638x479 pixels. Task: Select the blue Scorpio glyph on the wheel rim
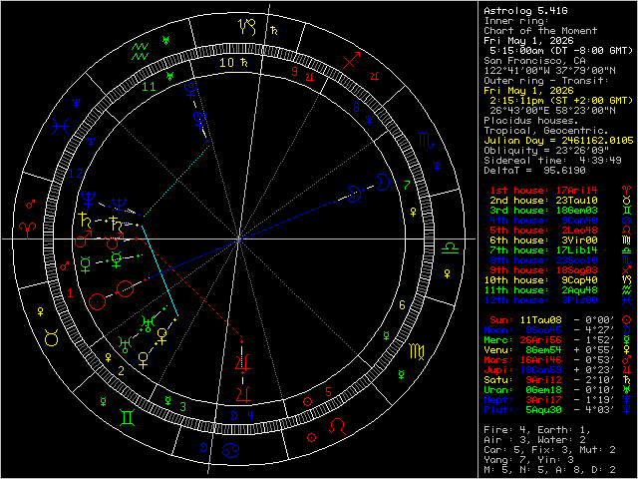[x=427, y=140]
